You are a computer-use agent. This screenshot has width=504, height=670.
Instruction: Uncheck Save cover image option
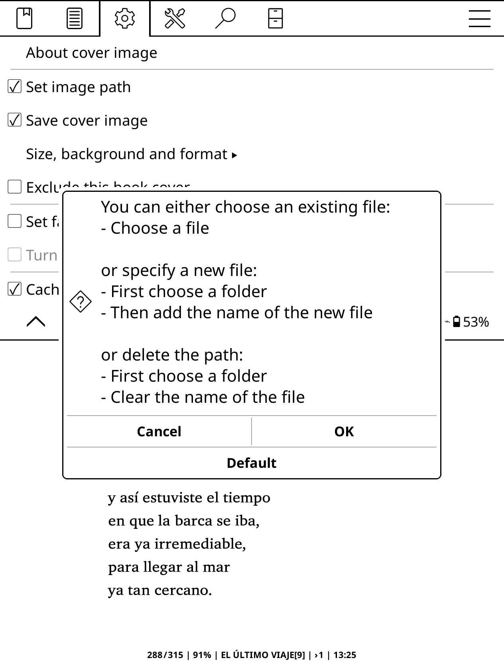pyautogui.click(x=15, y=120)
